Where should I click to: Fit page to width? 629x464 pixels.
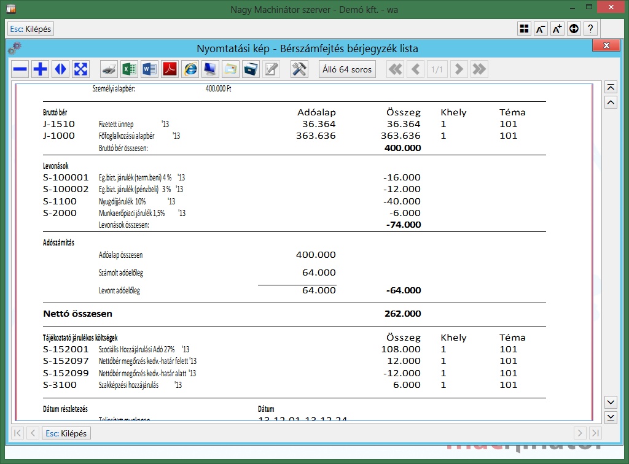[60, 69]
